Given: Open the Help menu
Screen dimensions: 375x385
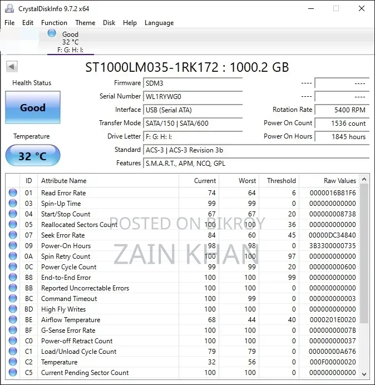Looking at the screenshot, I should (x=130, y=23).
